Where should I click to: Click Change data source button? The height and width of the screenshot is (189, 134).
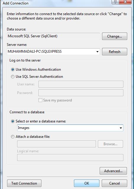point(114,36)
